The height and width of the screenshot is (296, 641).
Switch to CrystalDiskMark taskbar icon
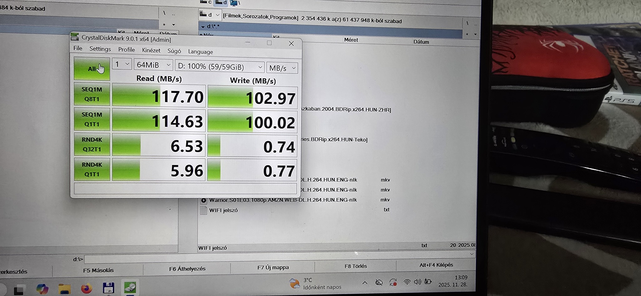(x=130, y=287)
